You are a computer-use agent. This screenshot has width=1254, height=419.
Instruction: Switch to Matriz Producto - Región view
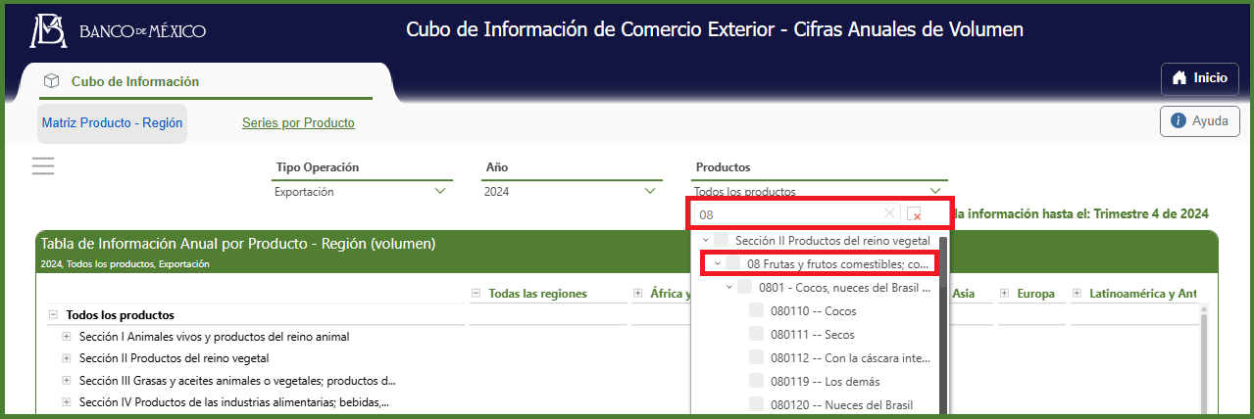click(x=112, y=123)
